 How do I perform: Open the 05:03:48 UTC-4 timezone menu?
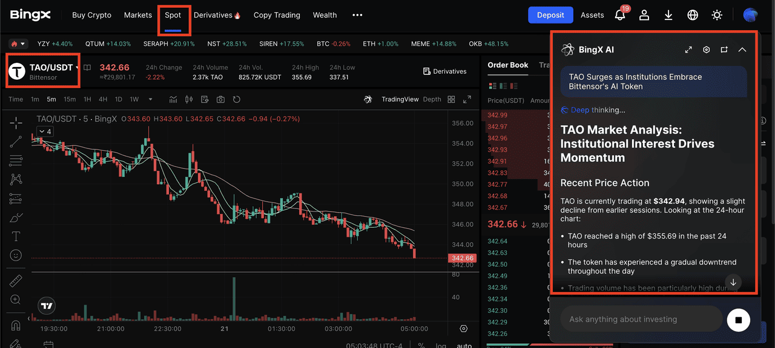(x=374, y=346)
